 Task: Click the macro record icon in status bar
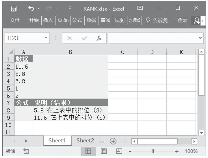pos(27,151)
